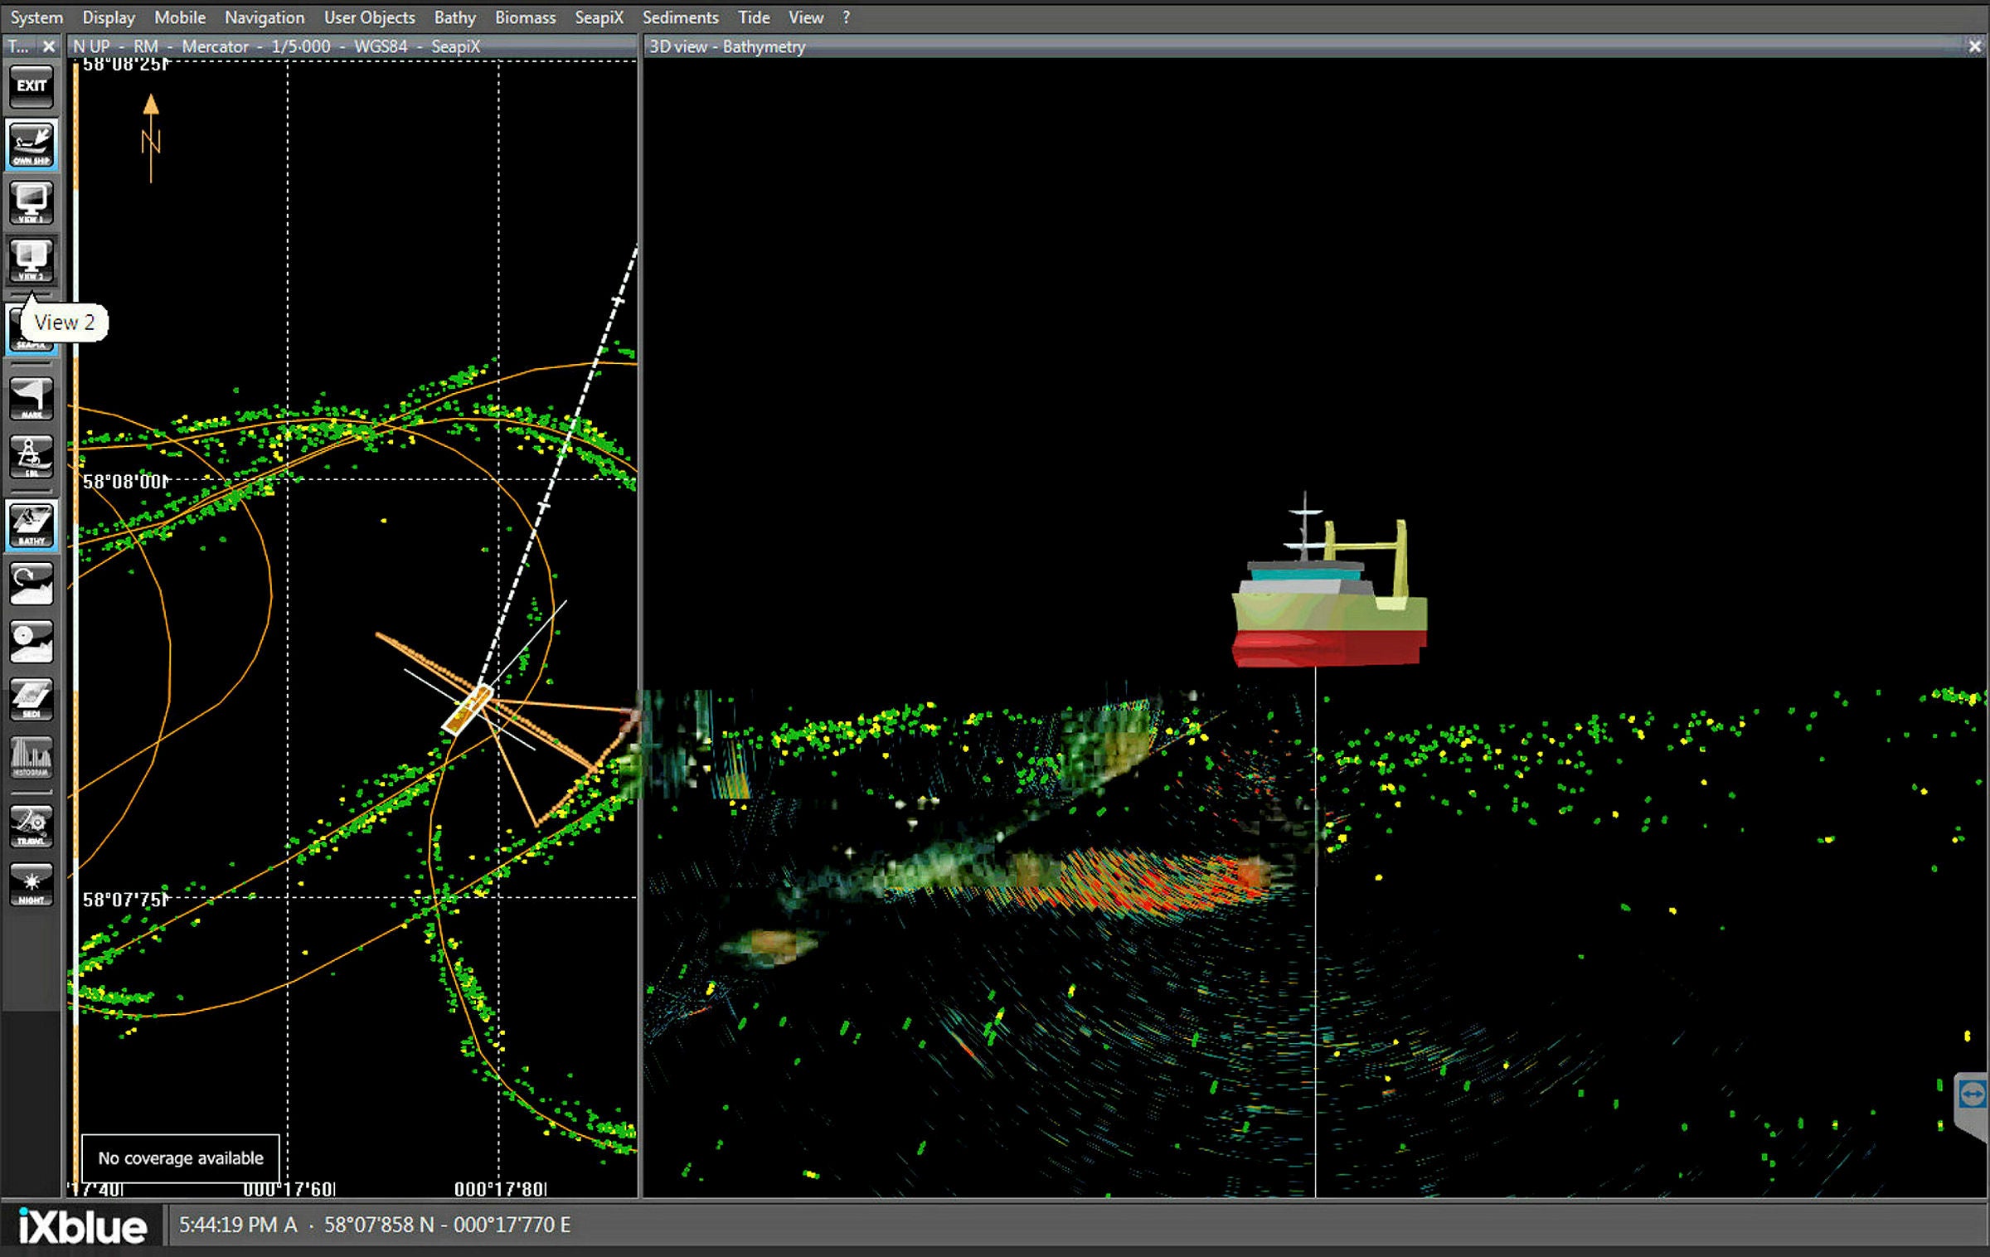This screenshot has height=1257, width=1990.
Task: Switch to View 2 layout icon
Action: coord(32,260)
